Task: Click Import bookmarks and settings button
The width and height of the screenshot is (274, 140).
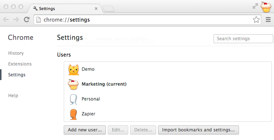Action: 198,130
